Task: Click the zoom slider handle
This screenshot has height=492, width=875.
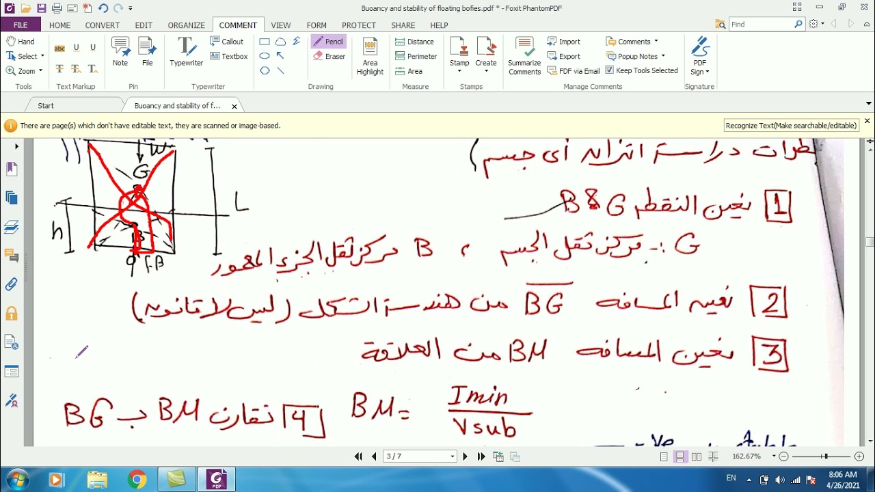Action: pyautogui.click(x=826, y=456)
